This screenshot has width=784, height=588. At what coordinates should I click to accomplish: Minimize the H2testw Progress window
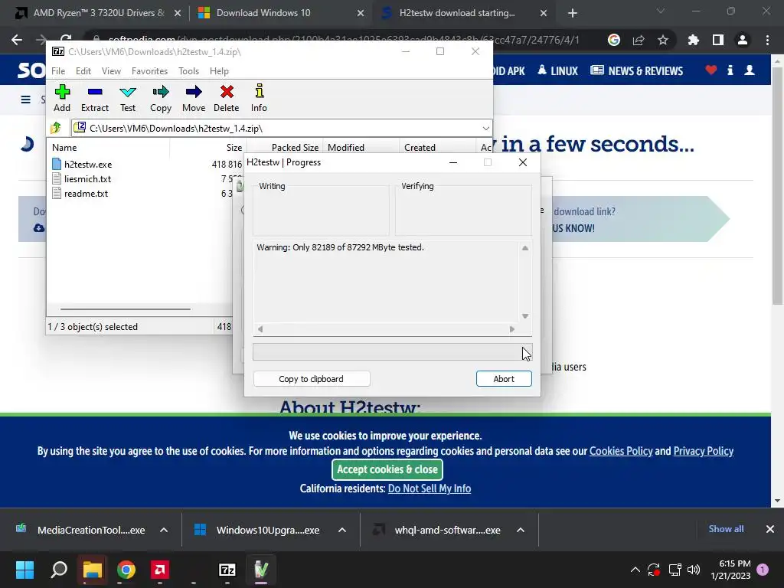click(453, 162)
